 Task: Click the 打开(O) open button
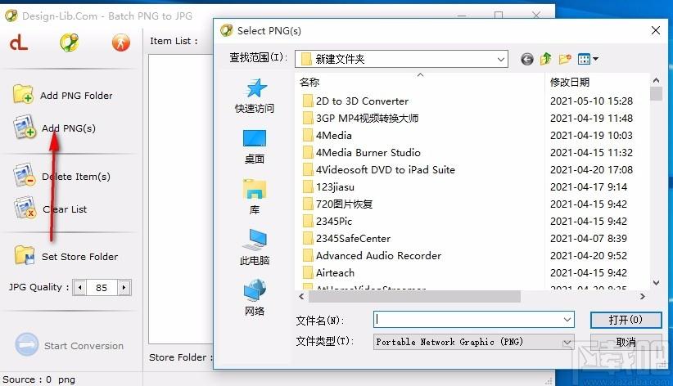[x=626, y=320]
